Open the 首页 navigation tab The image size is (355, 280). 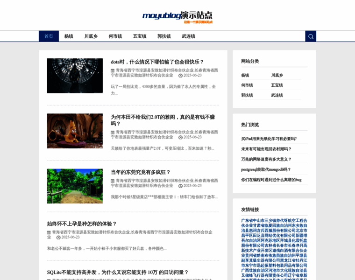(x=49, y=36)
